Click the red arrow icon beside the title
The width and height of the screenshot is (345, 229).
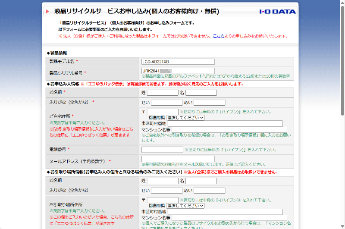tap(47, 12)
